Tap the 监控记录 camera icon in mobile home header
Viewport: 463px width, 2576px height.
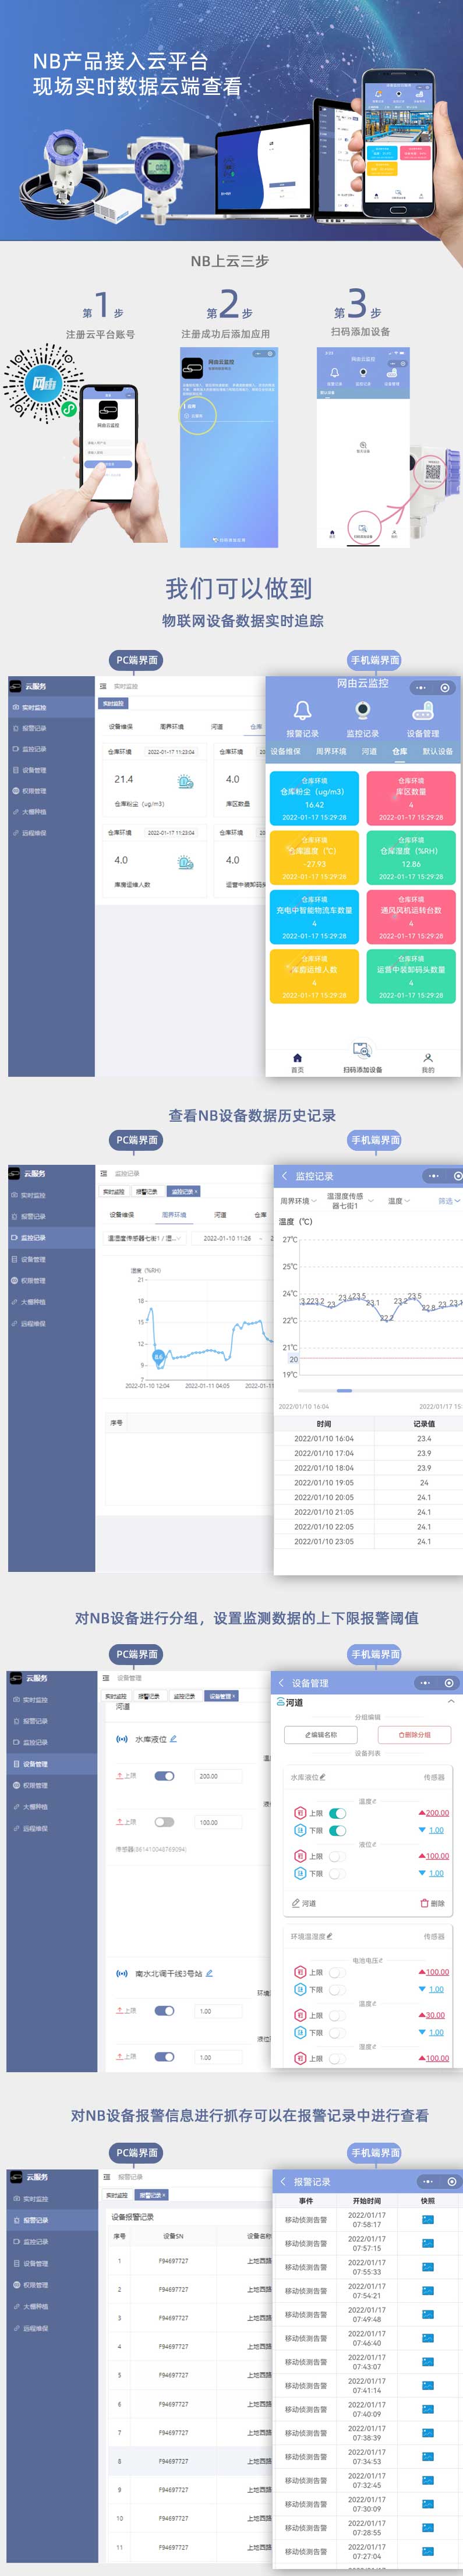pyautogui.click(x=362, y=710)
